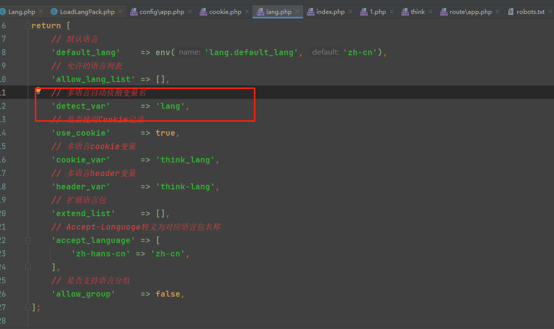
Task: Click the true value of use_cookie
Action: [165, 133]
